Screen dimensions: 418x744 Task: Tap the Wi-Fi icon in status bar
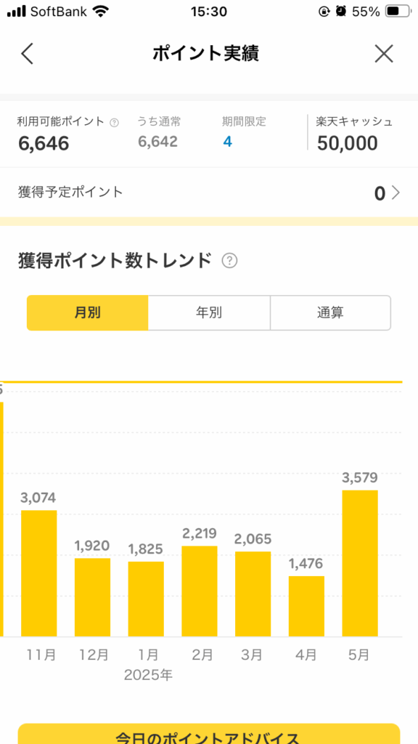point(101,12)
